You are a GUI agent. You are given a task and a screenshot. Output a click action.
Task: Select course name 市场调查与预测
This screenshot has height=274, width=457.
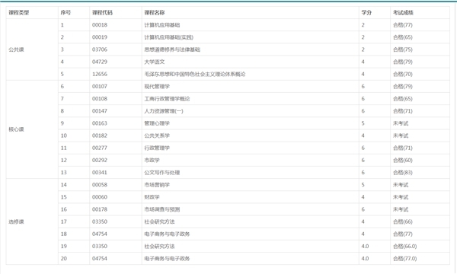pyautogui.click(x=162, y=209)
